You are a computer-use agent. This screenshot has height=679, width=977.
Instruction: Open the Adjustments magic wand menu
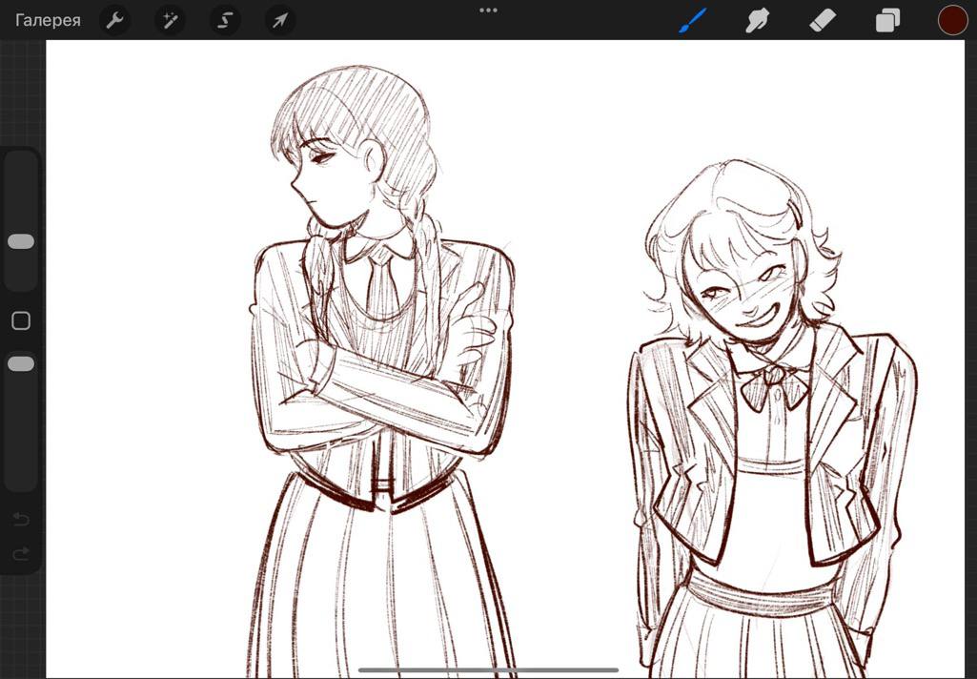pyautogui.click(x=170, y=21)
